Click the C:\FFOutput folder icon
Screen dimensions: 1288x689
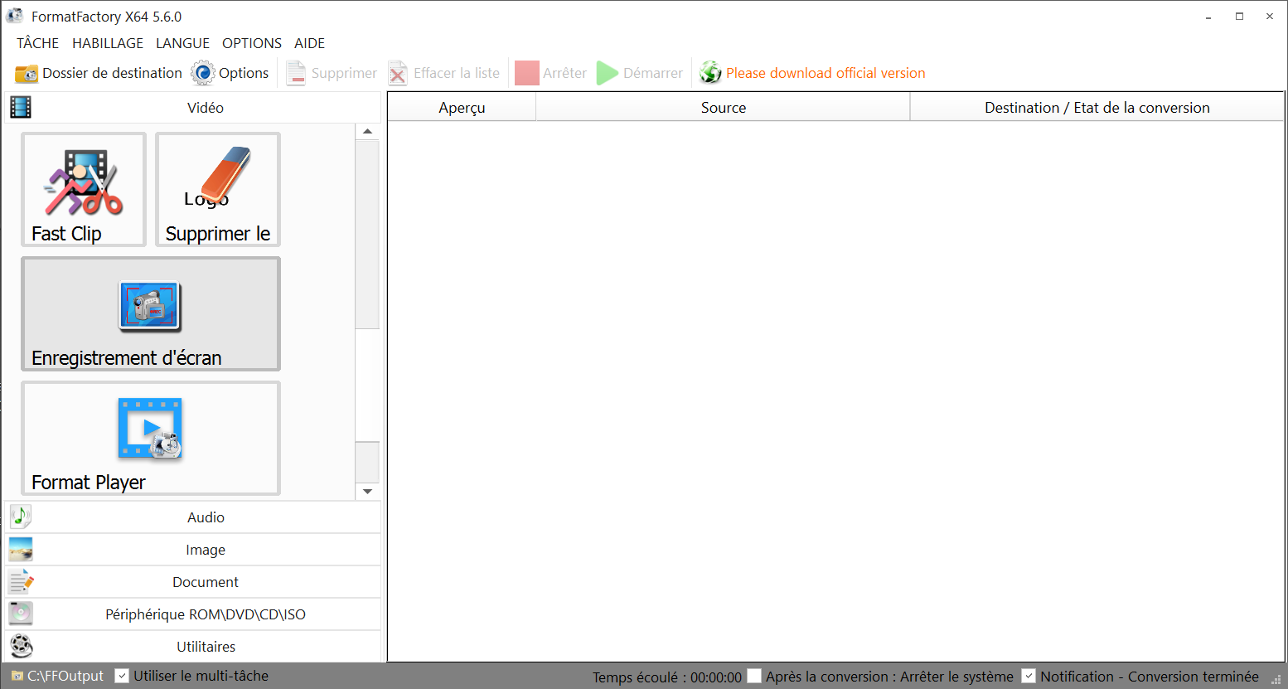[17, 676]
